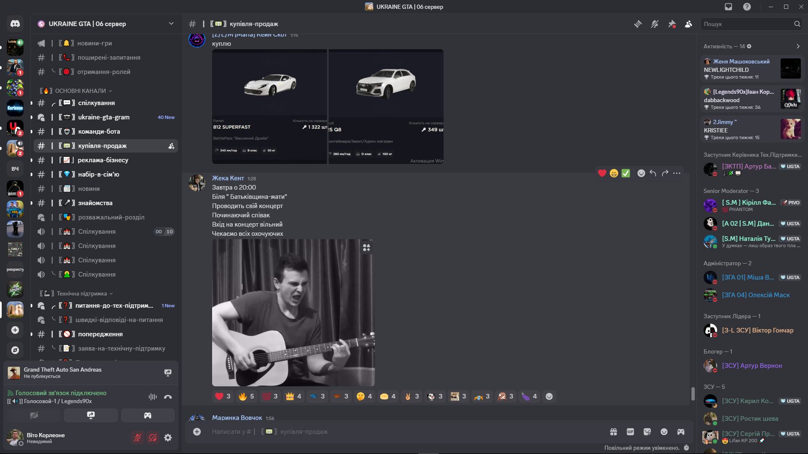This screenshot has height=454, width=808.
Task: Open the GIF picker
Action: pos(630,432)
